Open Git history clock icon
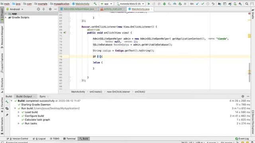 (208, 4)
